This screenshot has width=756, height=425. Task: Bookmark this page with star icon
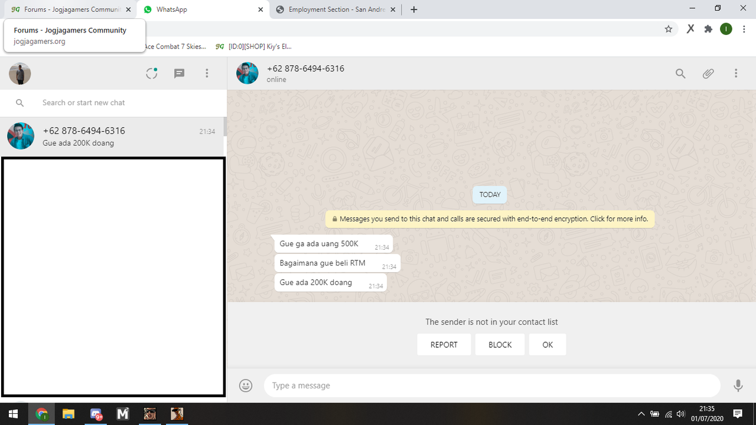click(x=669, y=29)
